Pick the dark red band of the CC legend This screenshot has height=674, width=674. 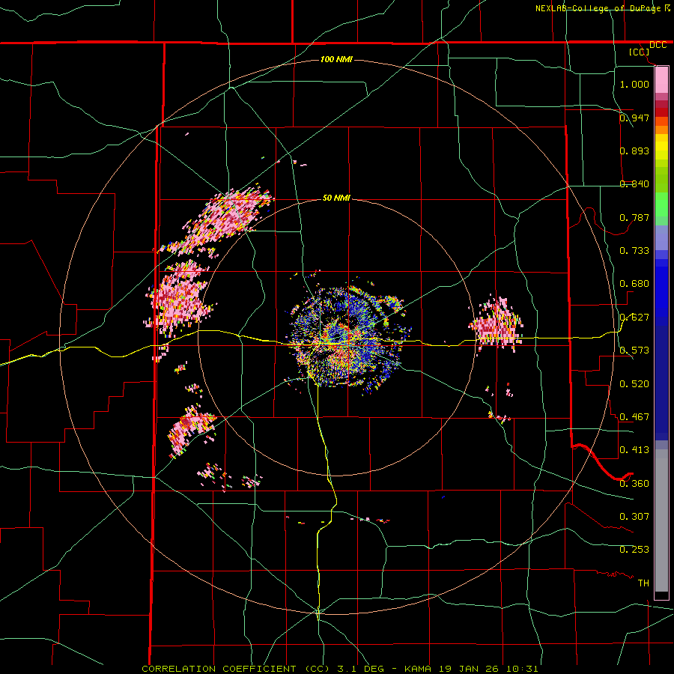[x=661, y=112]
